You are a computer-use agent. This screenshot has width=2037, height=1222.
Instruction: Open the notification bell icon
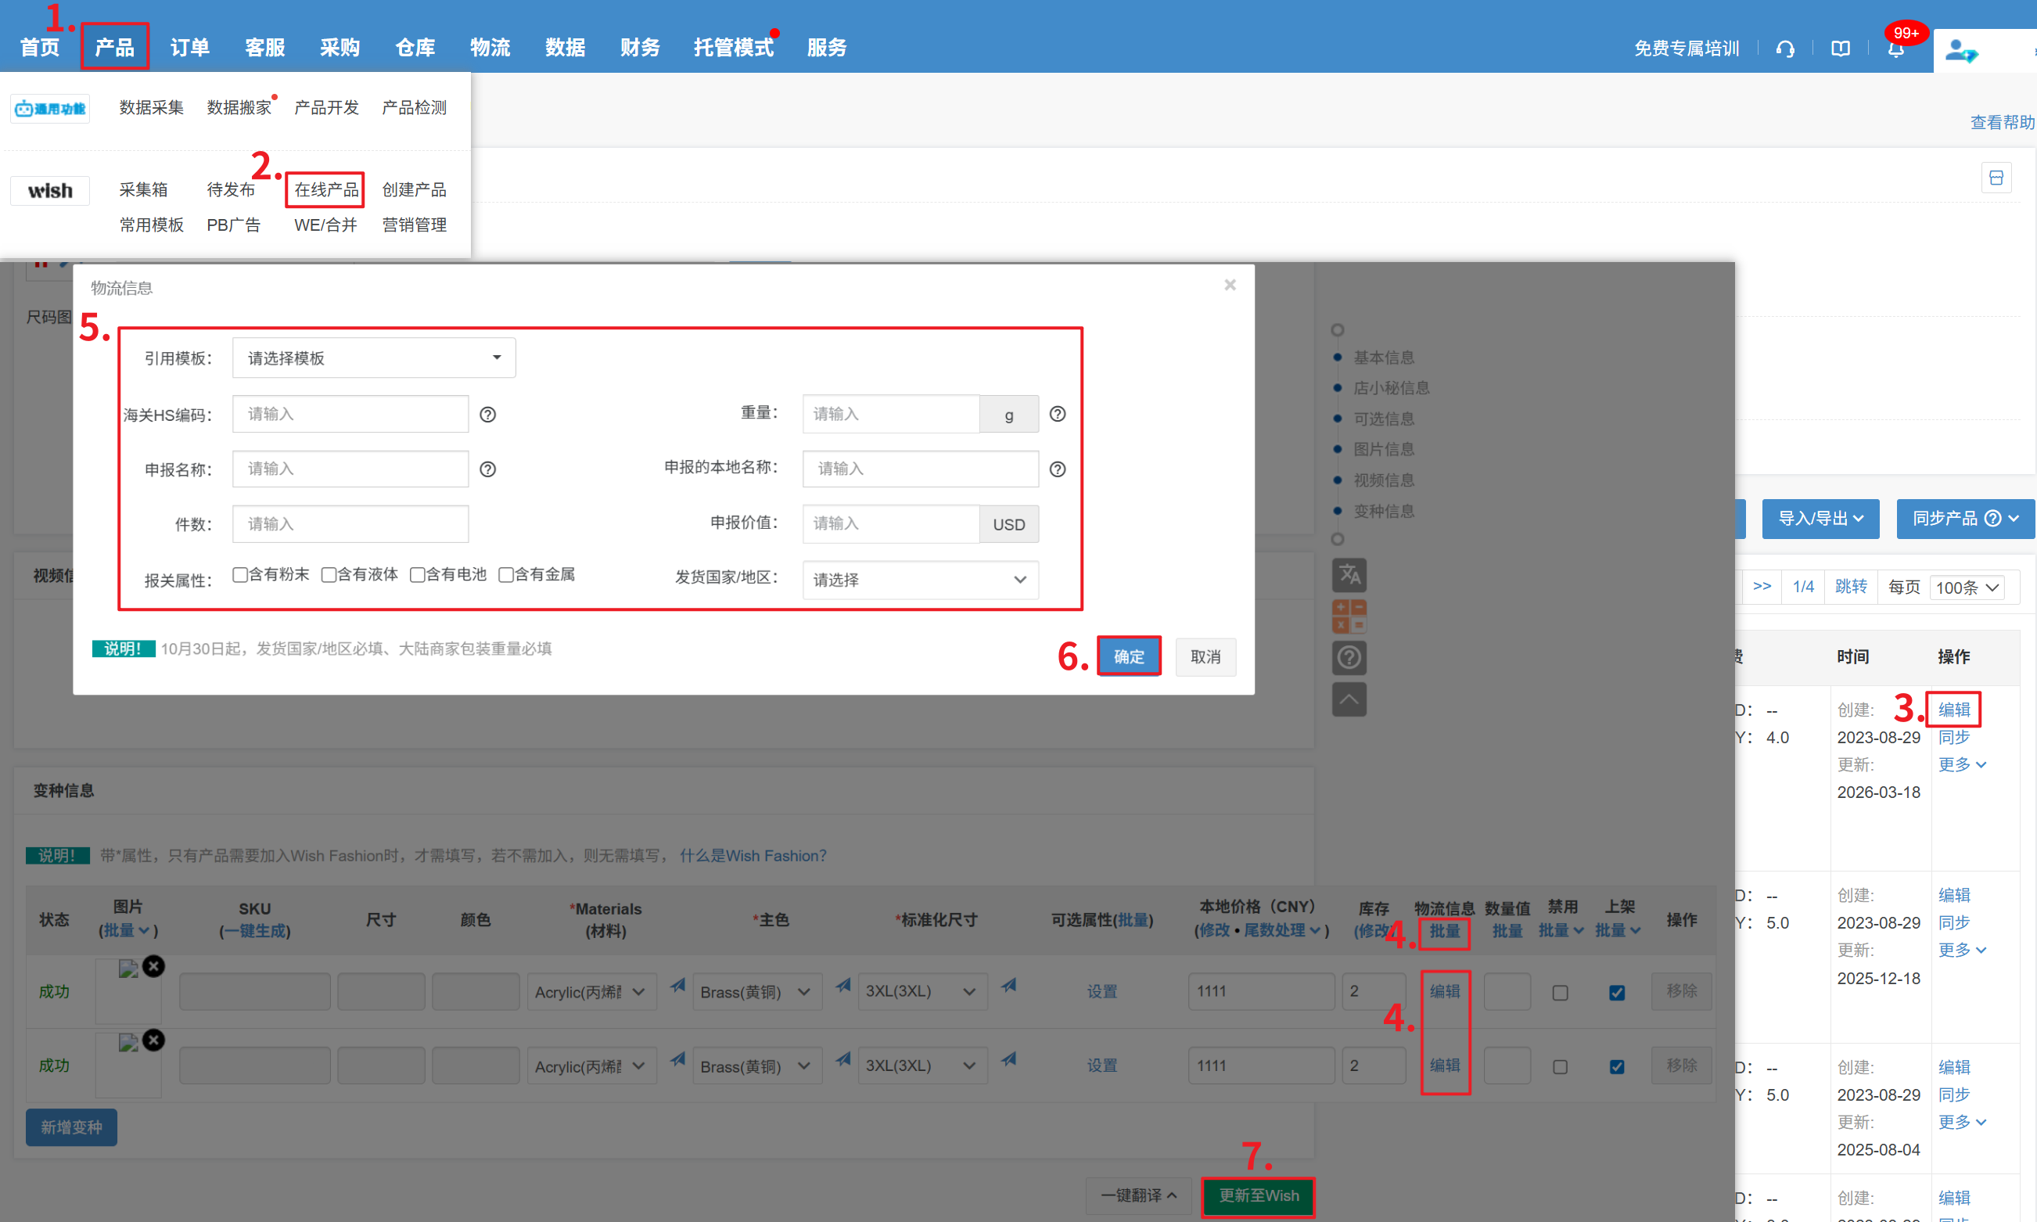[x=1895, y=49]
